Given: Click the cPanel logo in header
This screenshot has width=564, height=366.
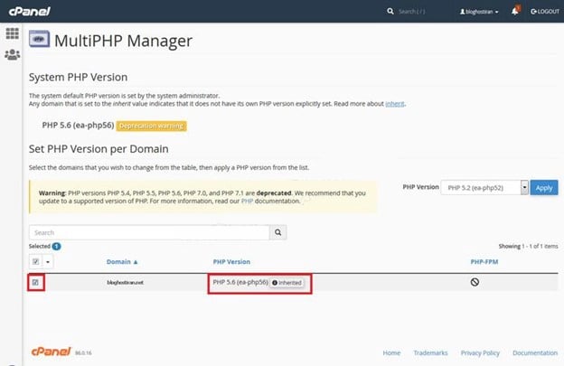Looking at the screenshot, I should pyautogui.click(x=30, y=11).
